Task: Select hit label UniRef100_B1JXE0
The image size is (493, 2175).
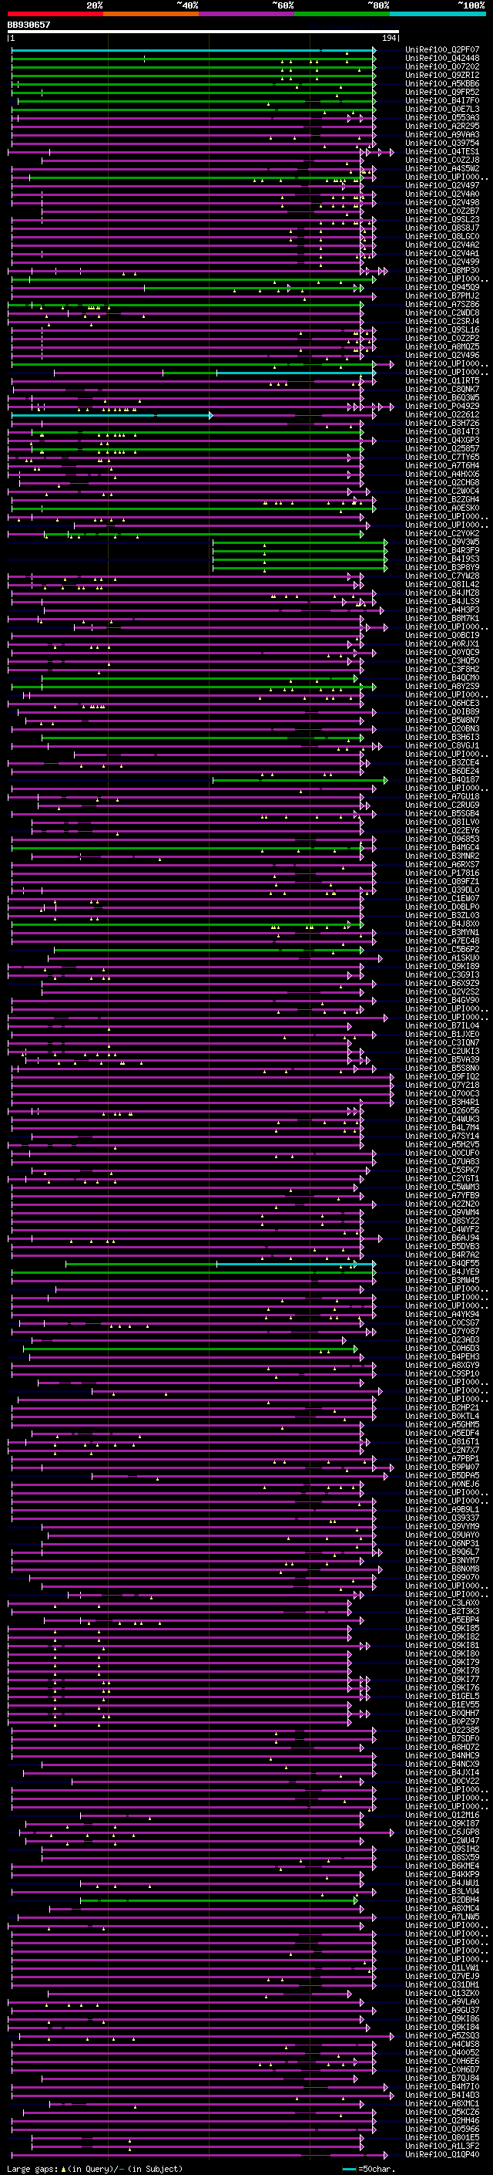Action: point(442,1035)
